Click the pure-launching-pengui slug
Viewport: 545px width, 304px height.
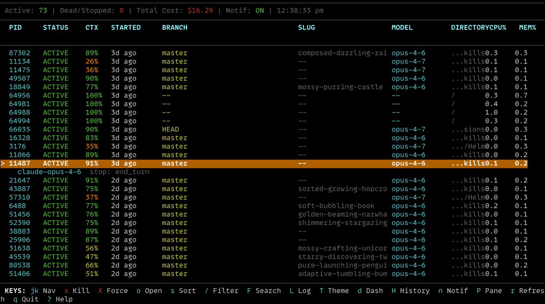(342, 265)
